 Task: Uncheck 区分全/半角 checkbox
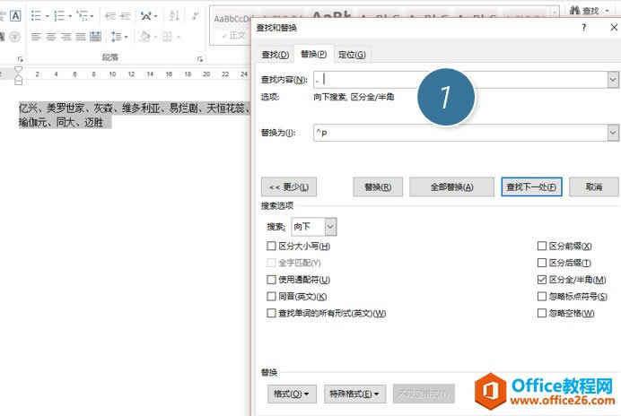(x=542, y=280)
